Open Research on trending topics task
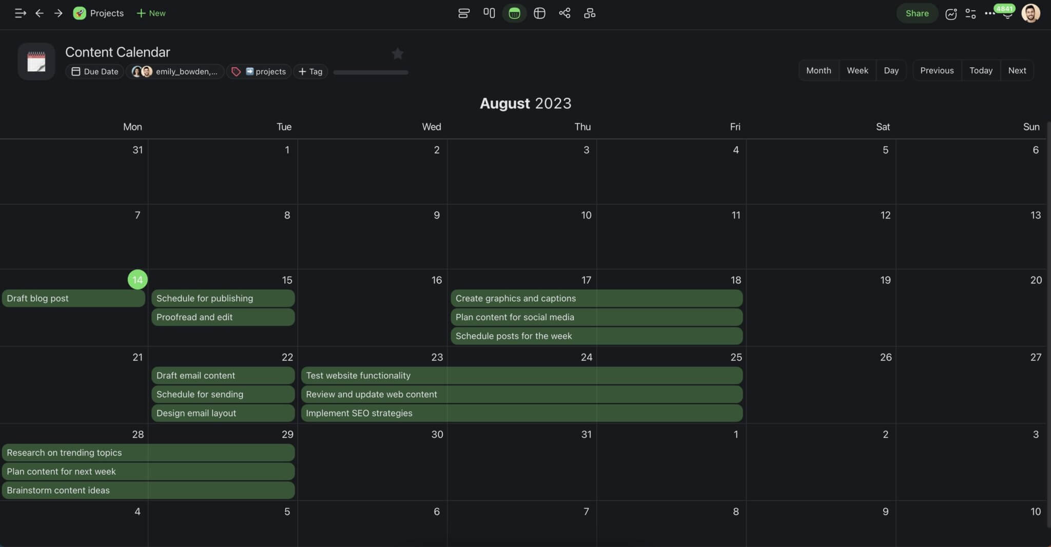 [148, 453]
